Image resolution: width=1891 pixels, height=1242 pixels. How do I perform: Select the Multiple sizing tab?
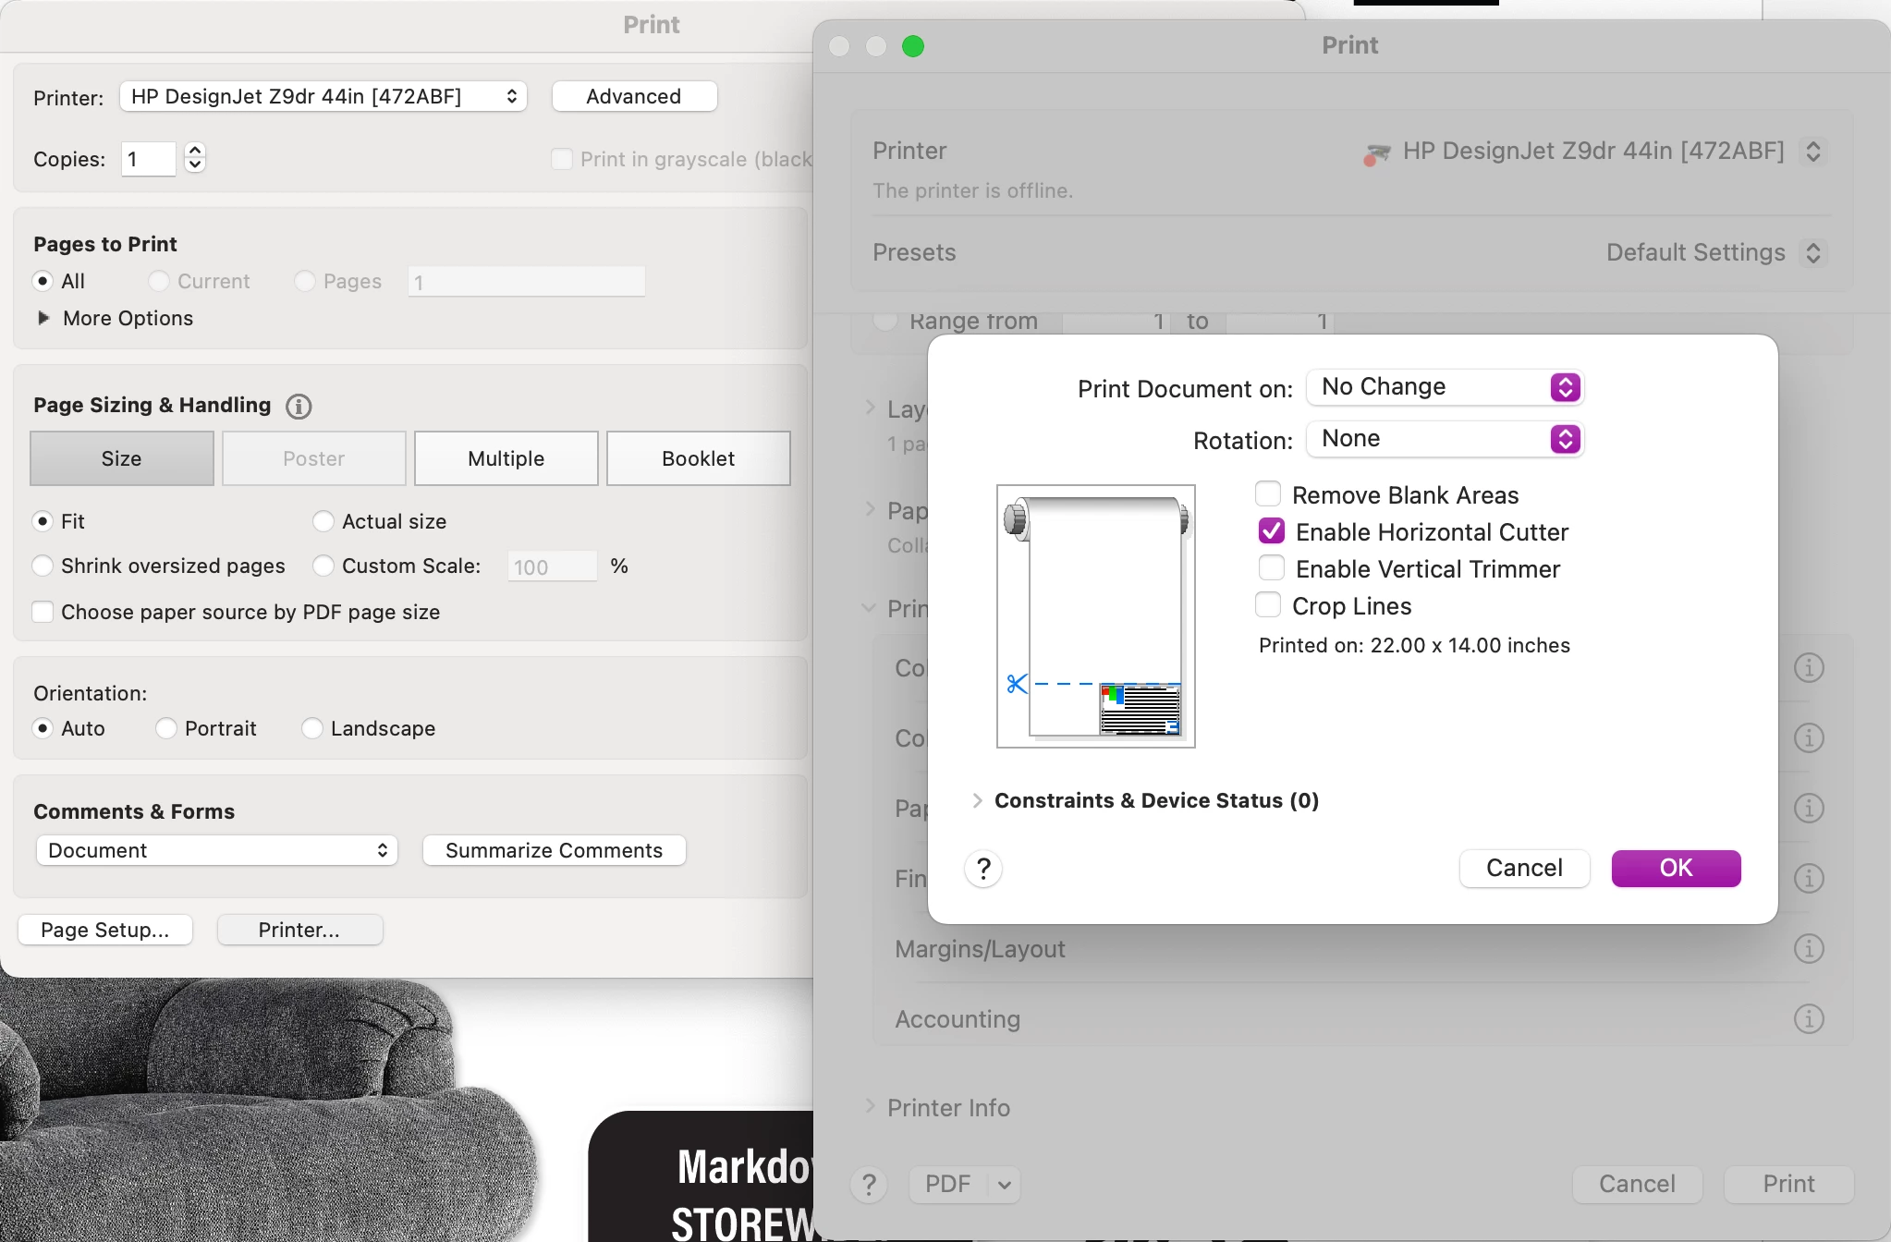coord(506,458)
